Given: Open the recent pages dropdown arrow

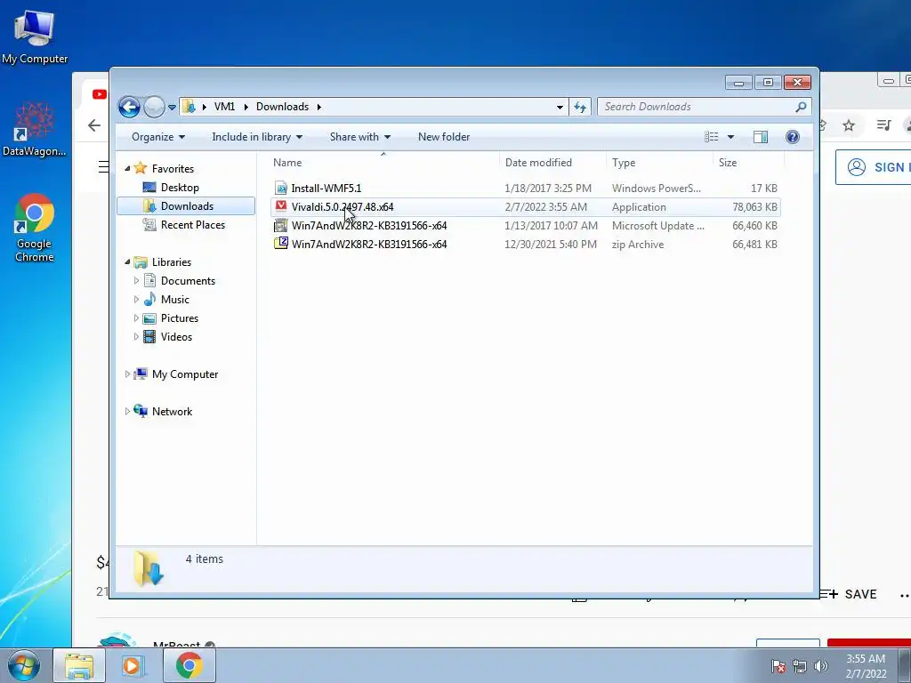Looking at the screenshot, I should tap(172, 108).
